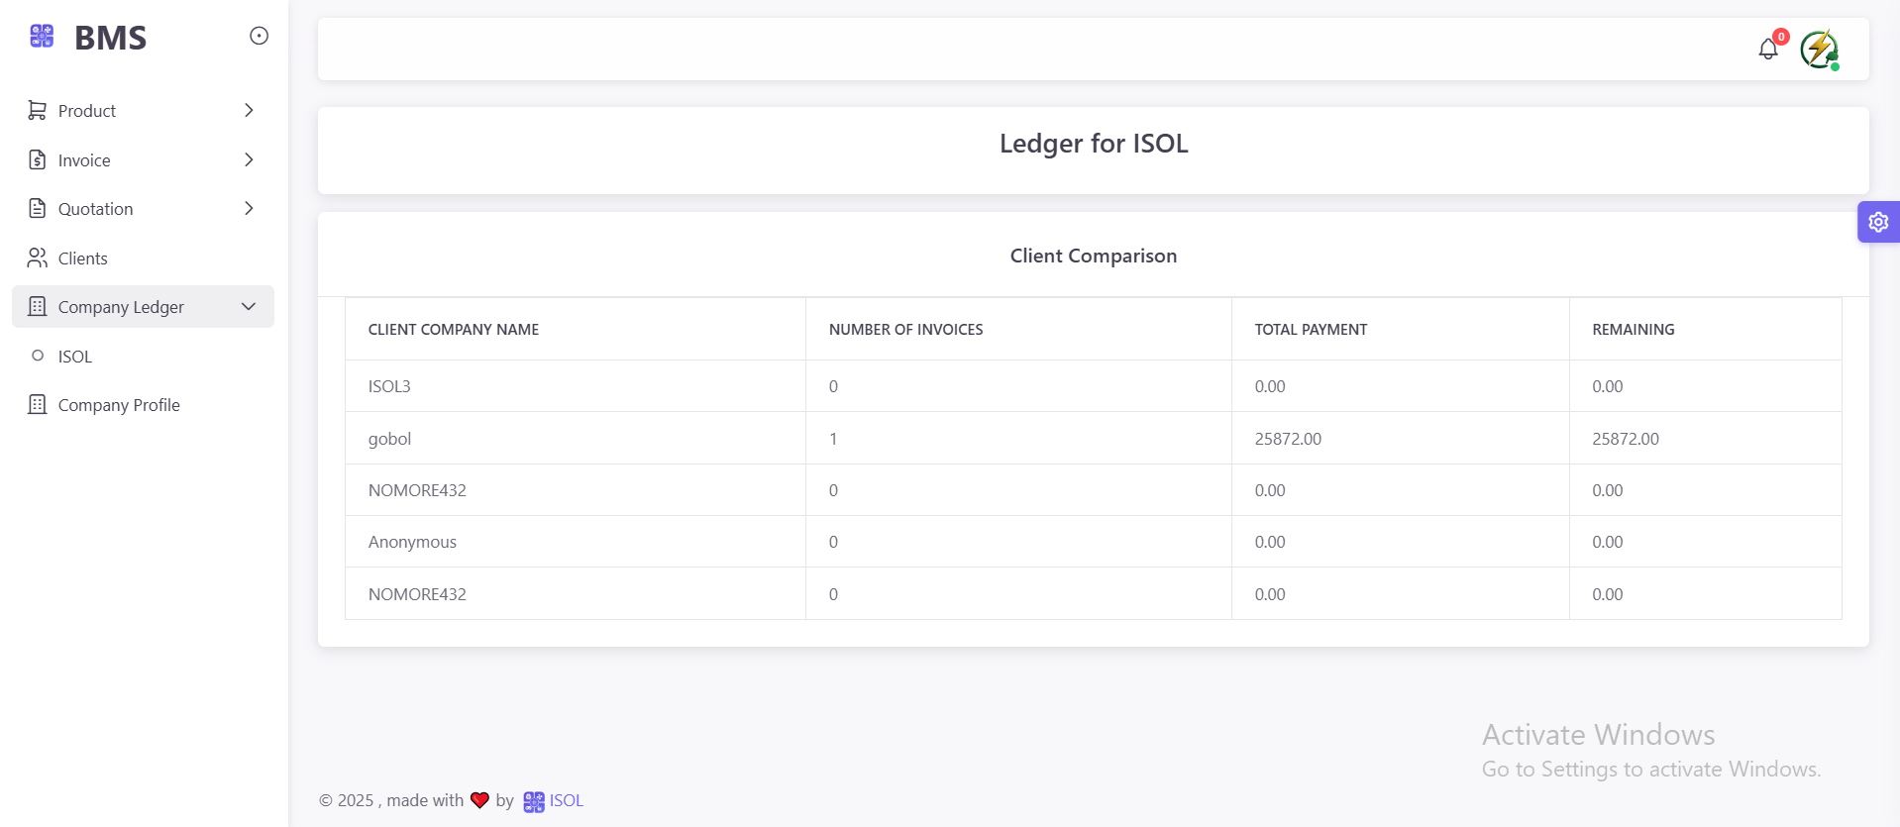Viewport: 1900px width, 827px height.
Task: Open the Clients menu item
Action: [83, 258]
